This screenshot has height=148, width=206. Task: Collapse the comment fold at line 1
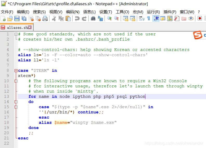[x=16, y=34]
